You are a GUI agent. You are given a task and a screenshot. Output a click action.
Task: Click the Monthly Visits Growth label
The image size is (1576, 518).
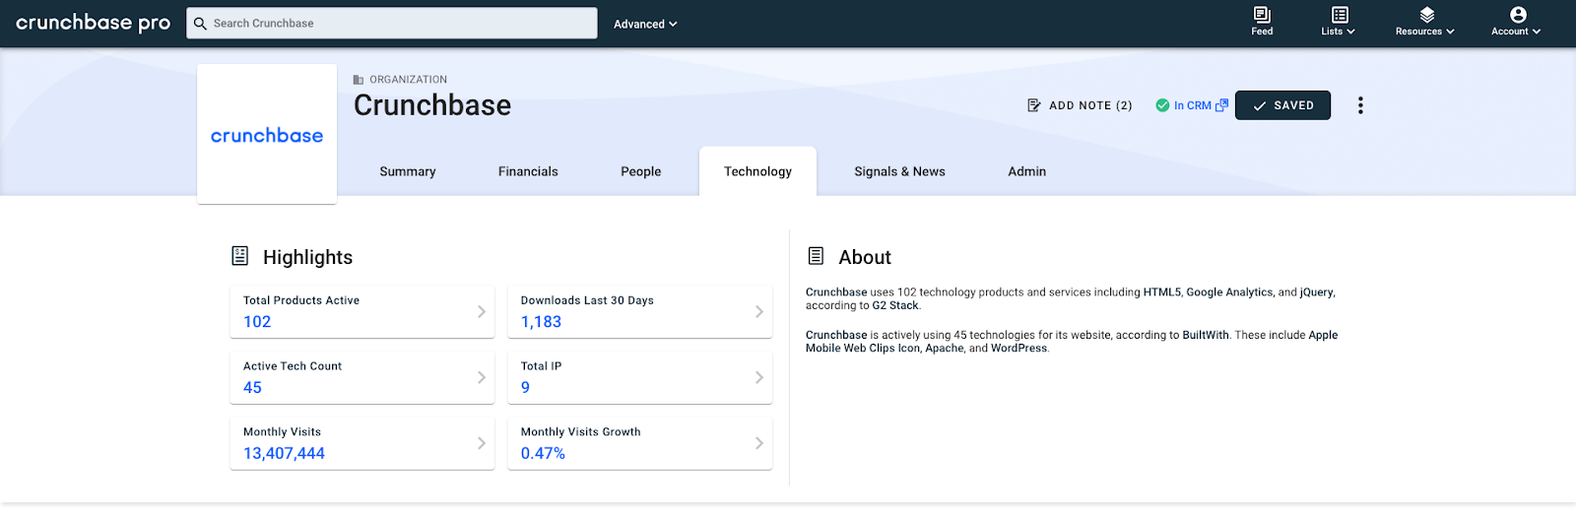pyautogui.click(x=580, y=432)
